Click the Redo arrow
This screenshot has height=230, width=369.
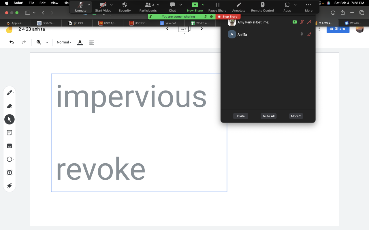pos(24,42)
